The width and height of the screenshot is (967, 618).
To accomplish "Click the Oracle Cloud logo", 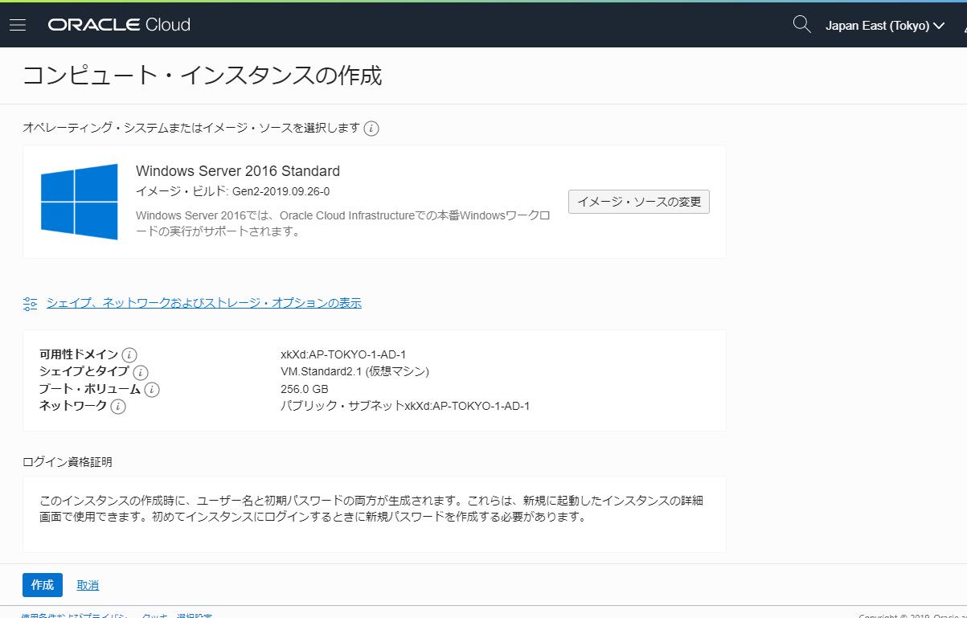I will point(119,25).
